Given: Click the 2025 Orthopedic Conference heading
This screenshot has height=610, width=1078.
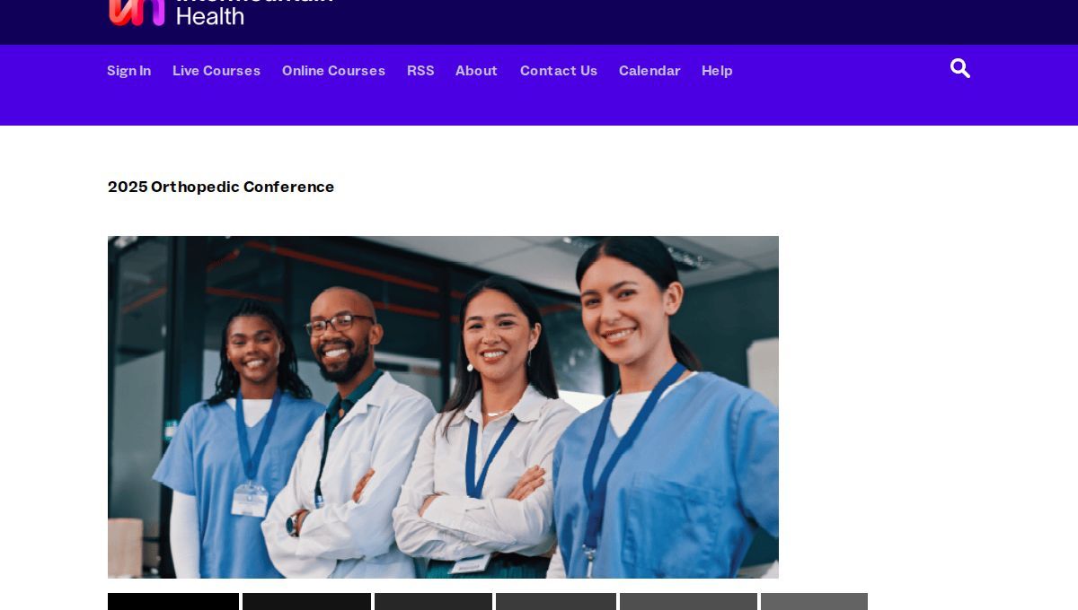Looking at the screenshot, I should point(221,187).
